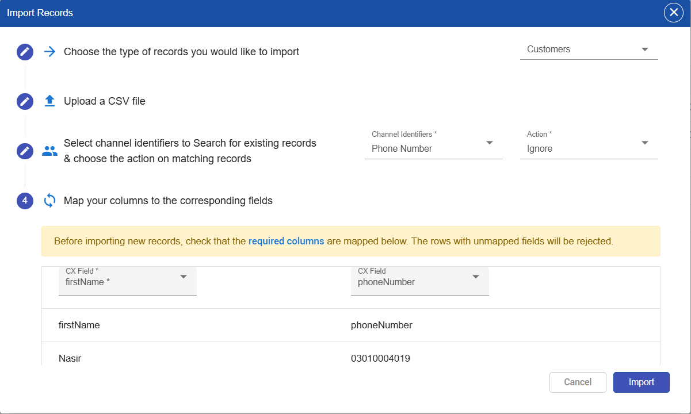This screenshot has width=691, height=414.
Task: Click the step 4 number badge
Action: (x=25, y=201)
